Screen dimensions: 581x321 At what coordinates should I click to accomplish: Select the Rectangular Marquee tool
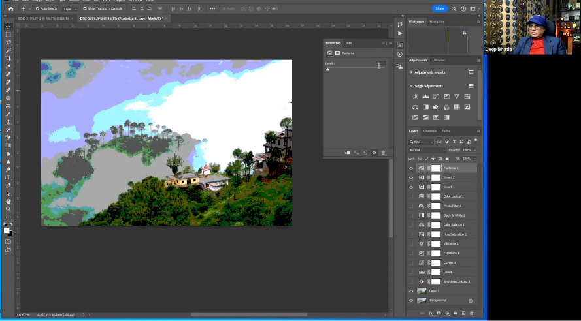[8, 35]
